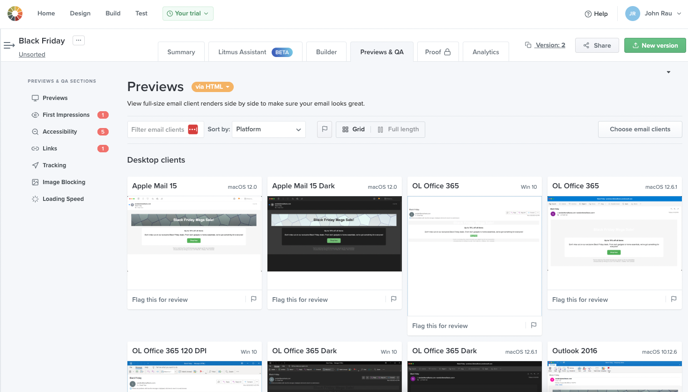Open the via HTML dropdown

[x=213, y=87]
